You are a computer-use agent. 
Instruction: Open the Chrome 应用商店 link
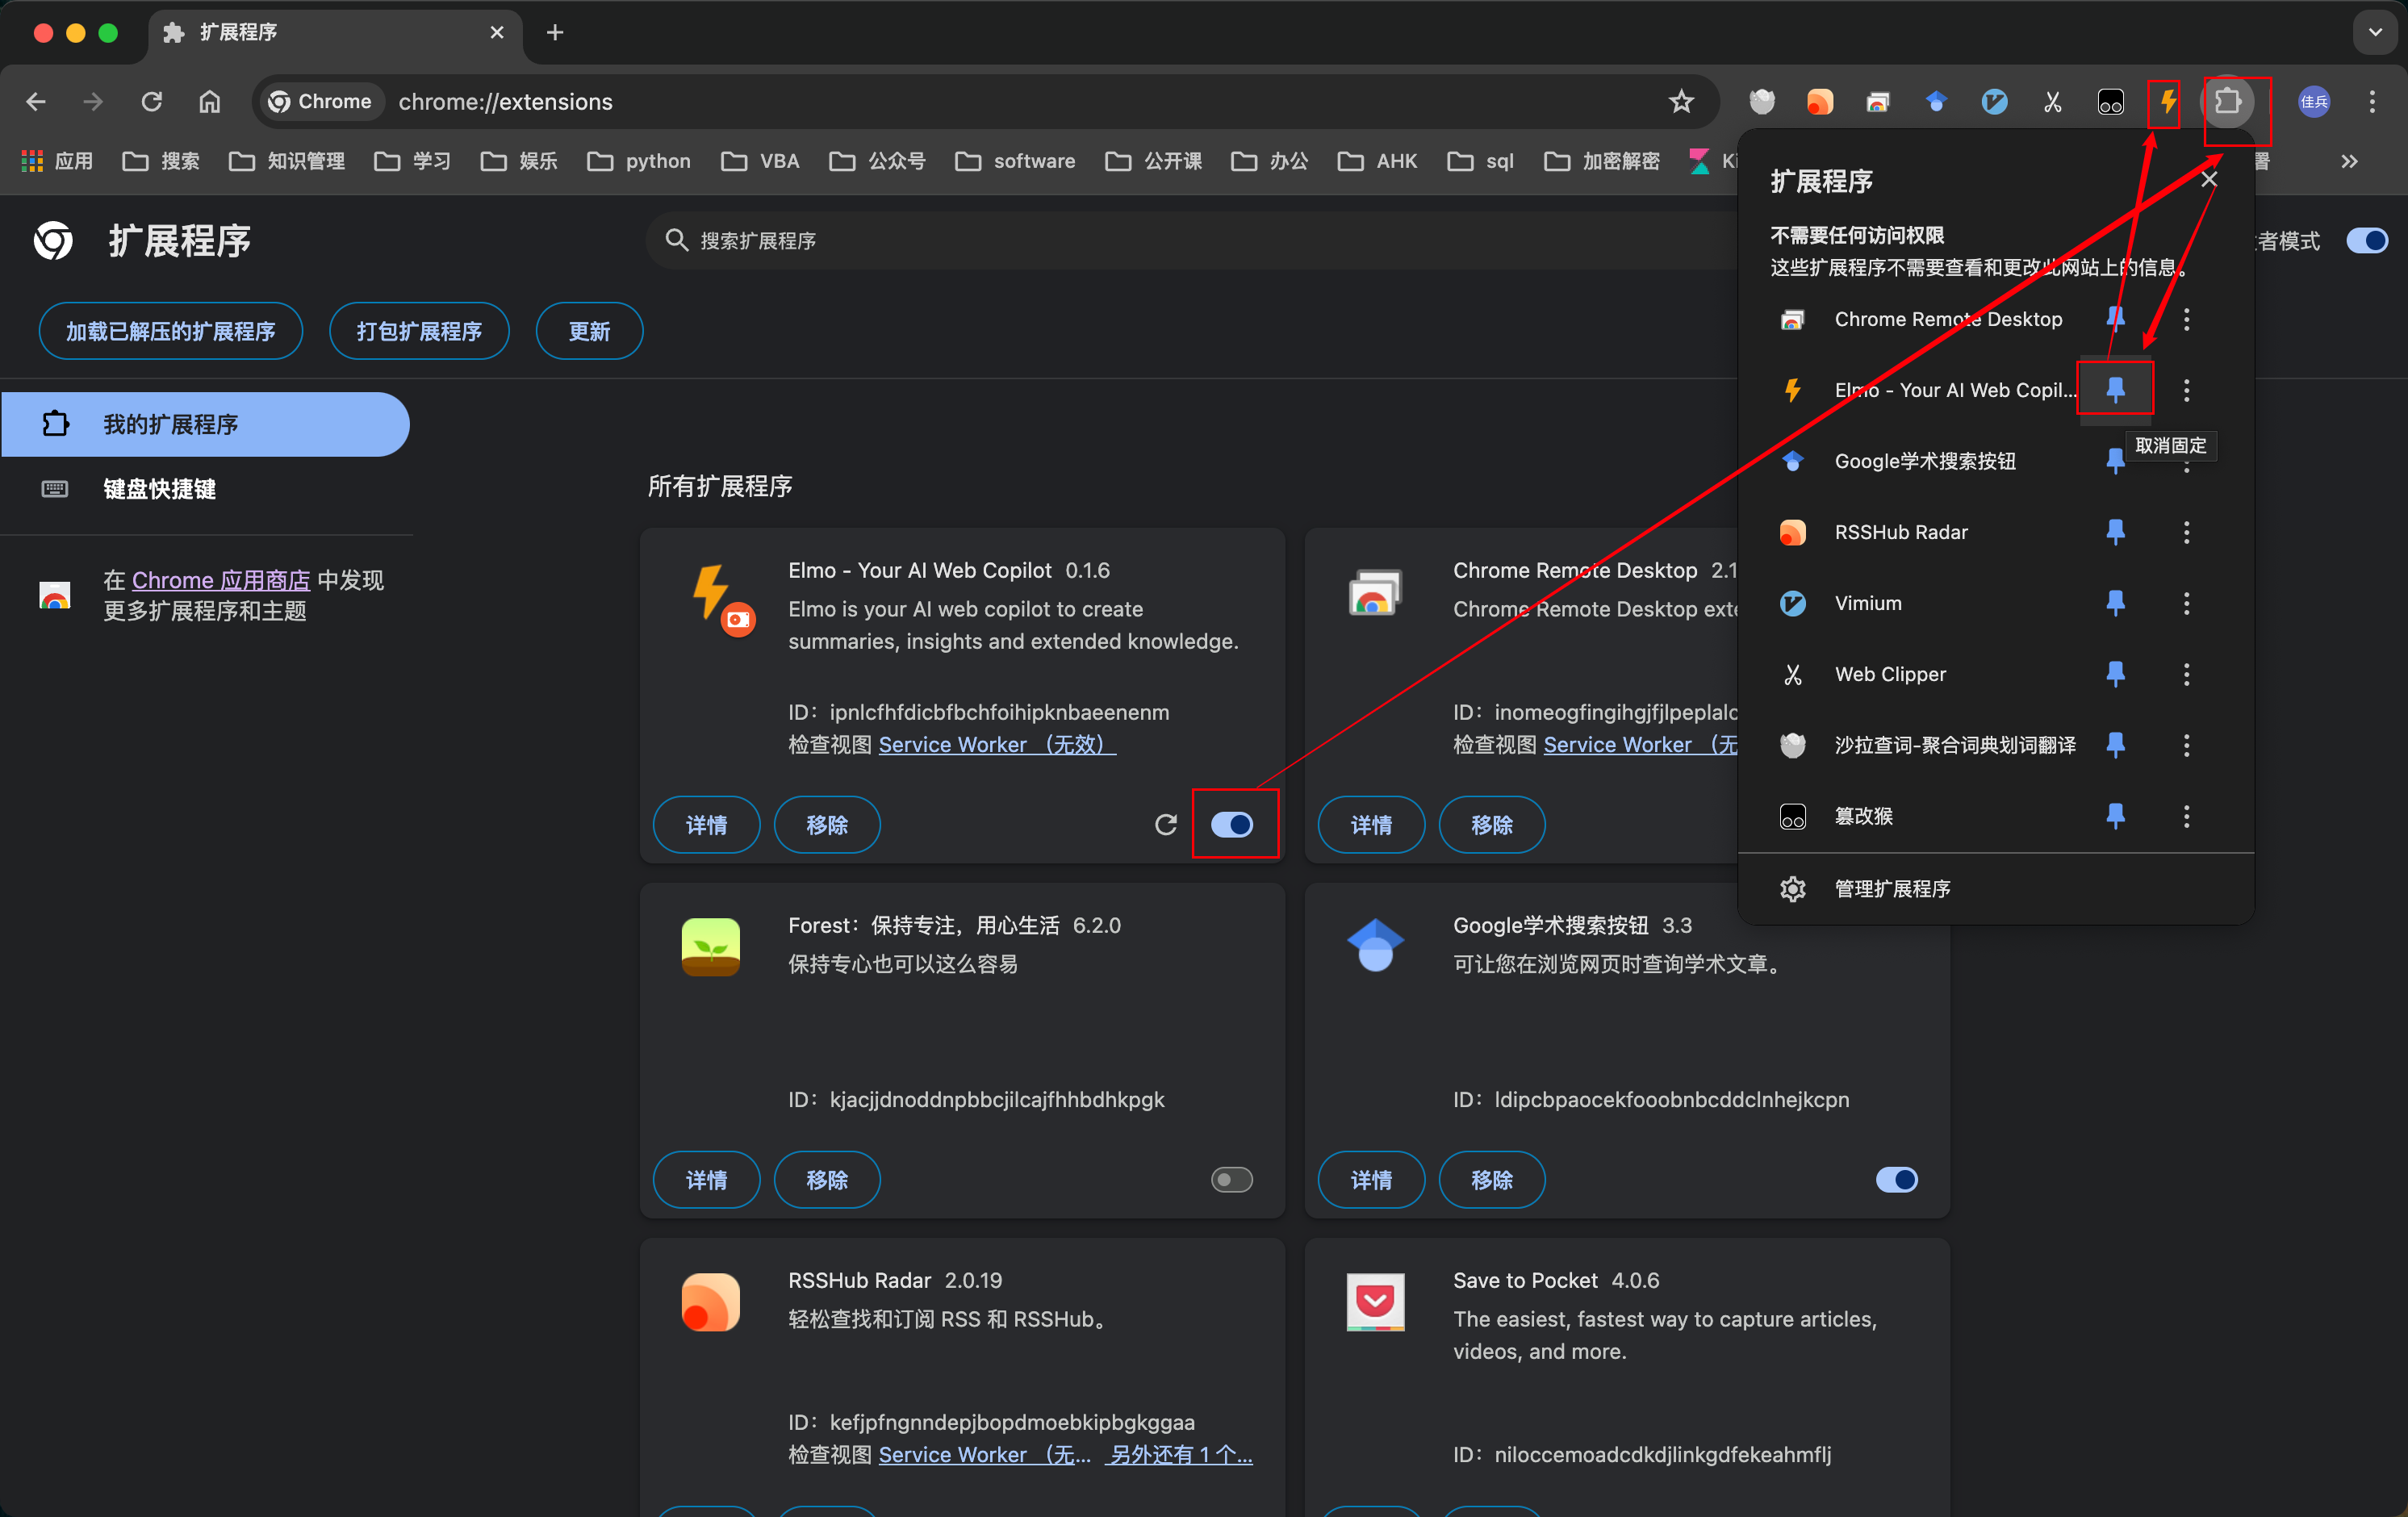tap(221, 580)
